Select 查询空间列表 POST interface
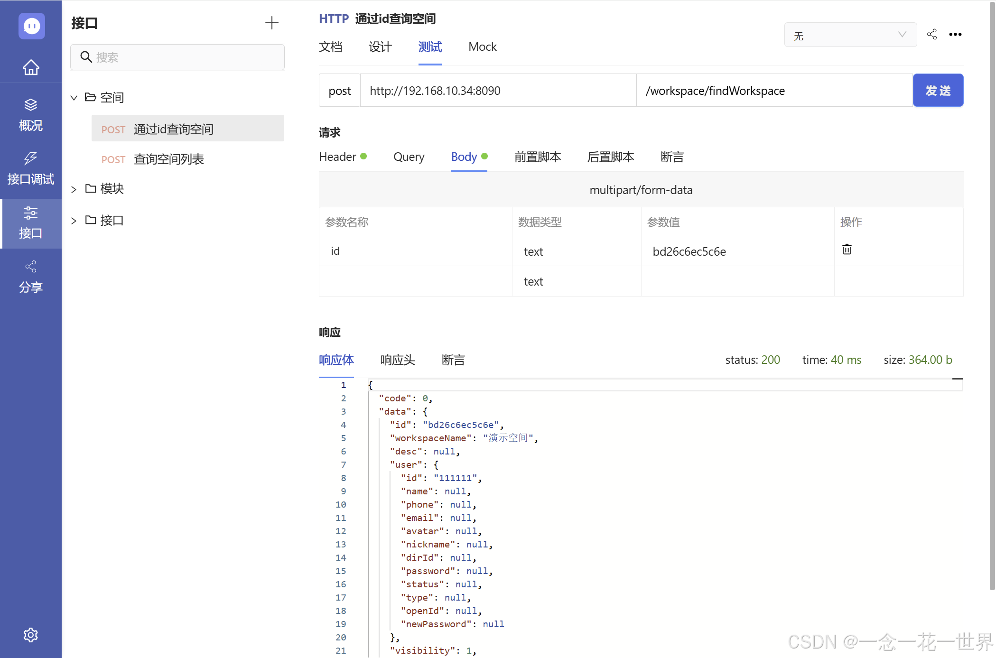 point(168,159)
